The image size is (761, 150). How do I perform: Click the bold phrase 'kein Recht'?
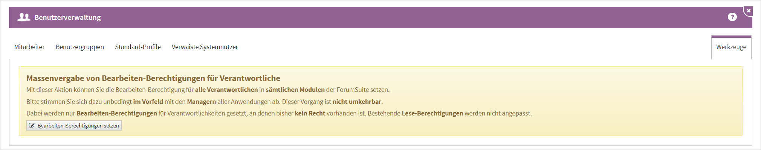click(x=310, y=113)
